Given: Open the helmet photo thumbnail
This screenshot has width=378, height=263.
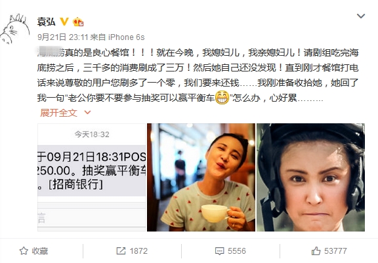Looking at the screenshot, I should pyautogui.click(x=310, y=178).
